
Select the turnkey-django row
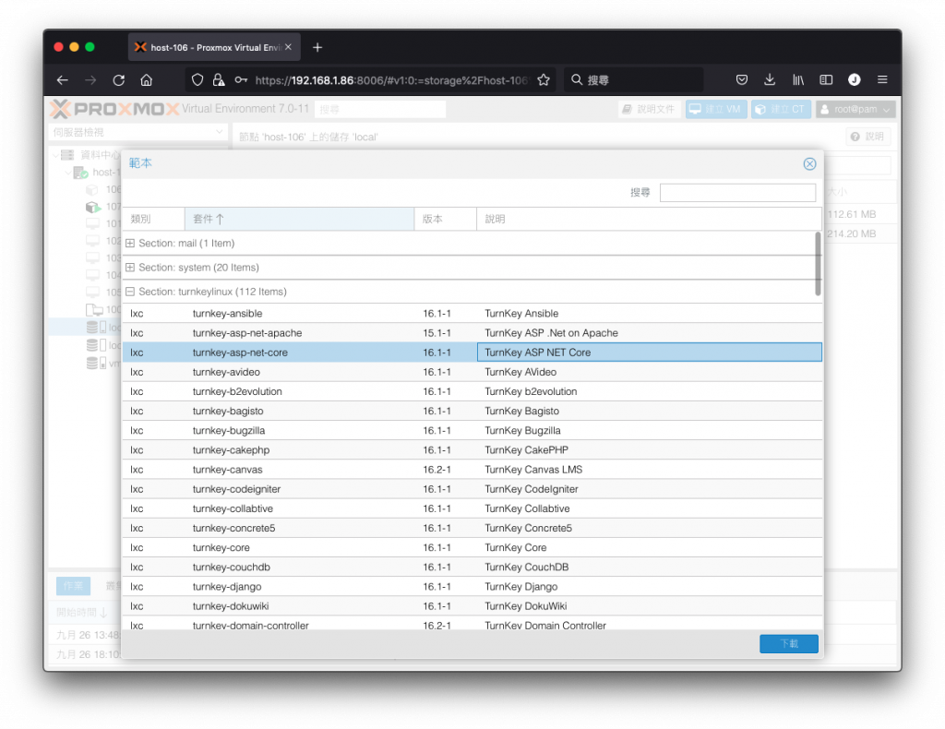472,587
